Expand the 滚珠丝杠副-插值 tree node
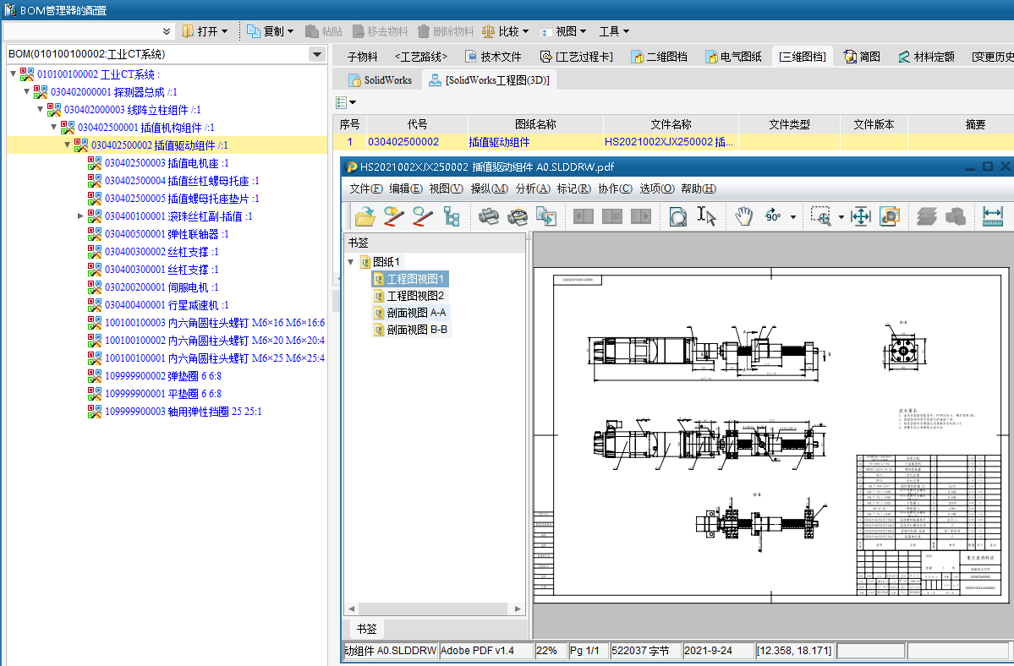Screen dimensions: 1014x666 pos(81,216)
